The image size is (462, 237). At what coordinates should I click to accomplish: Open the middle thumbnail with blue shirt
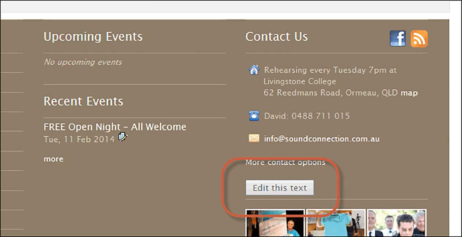(336, 223)
